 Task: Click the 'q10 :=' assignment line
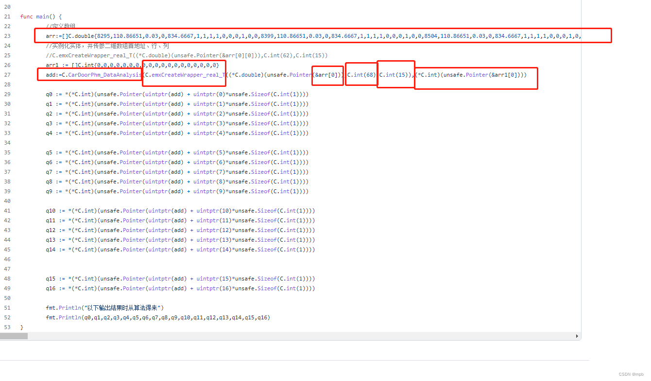point(180,211)
